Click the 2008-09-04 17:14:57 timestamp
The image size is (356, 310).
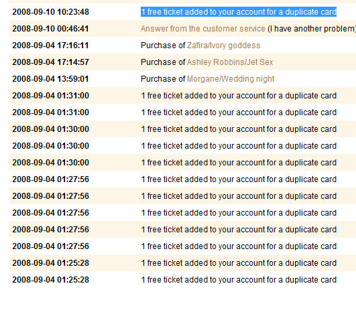pos(51,62)
